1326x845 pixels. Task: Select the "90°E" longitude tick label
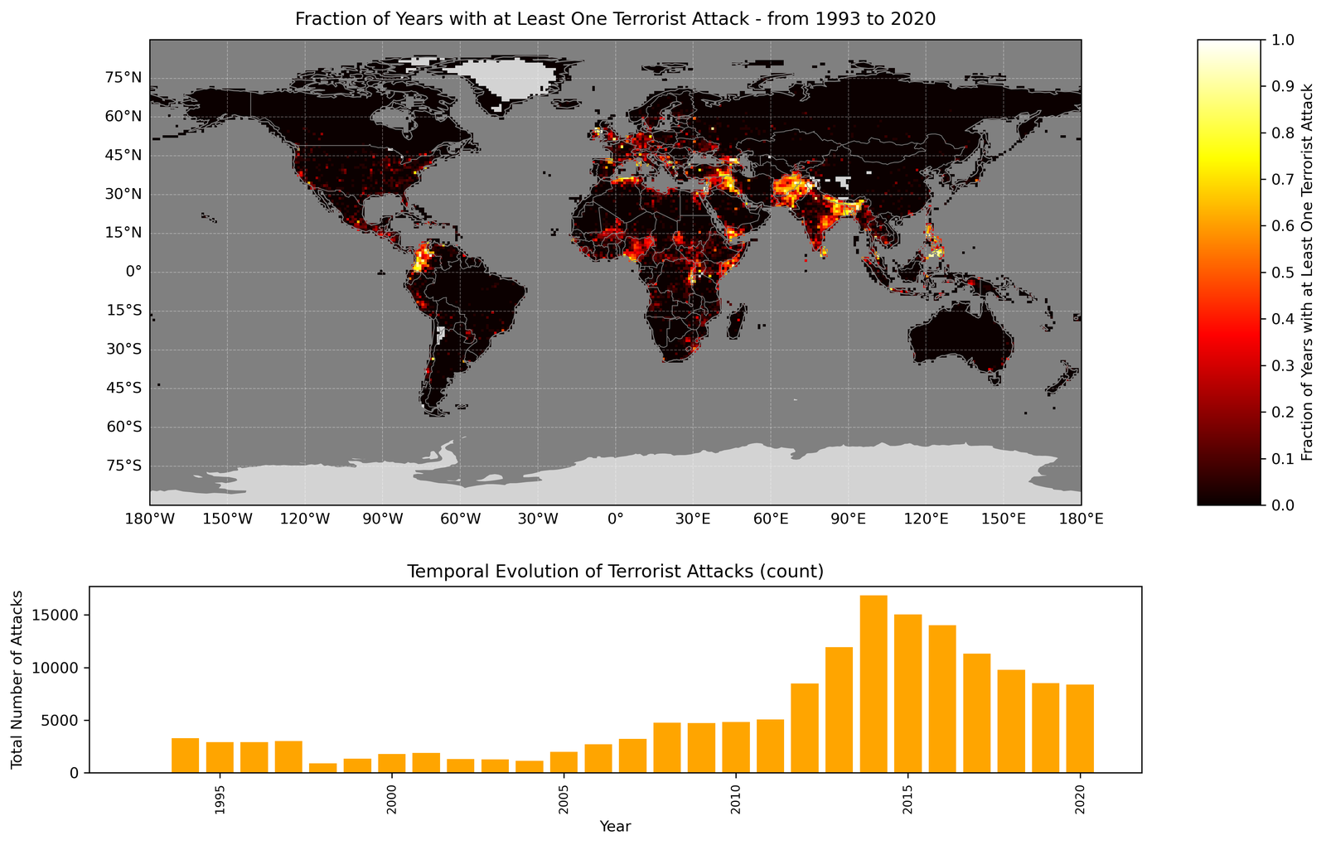point(849,519)
